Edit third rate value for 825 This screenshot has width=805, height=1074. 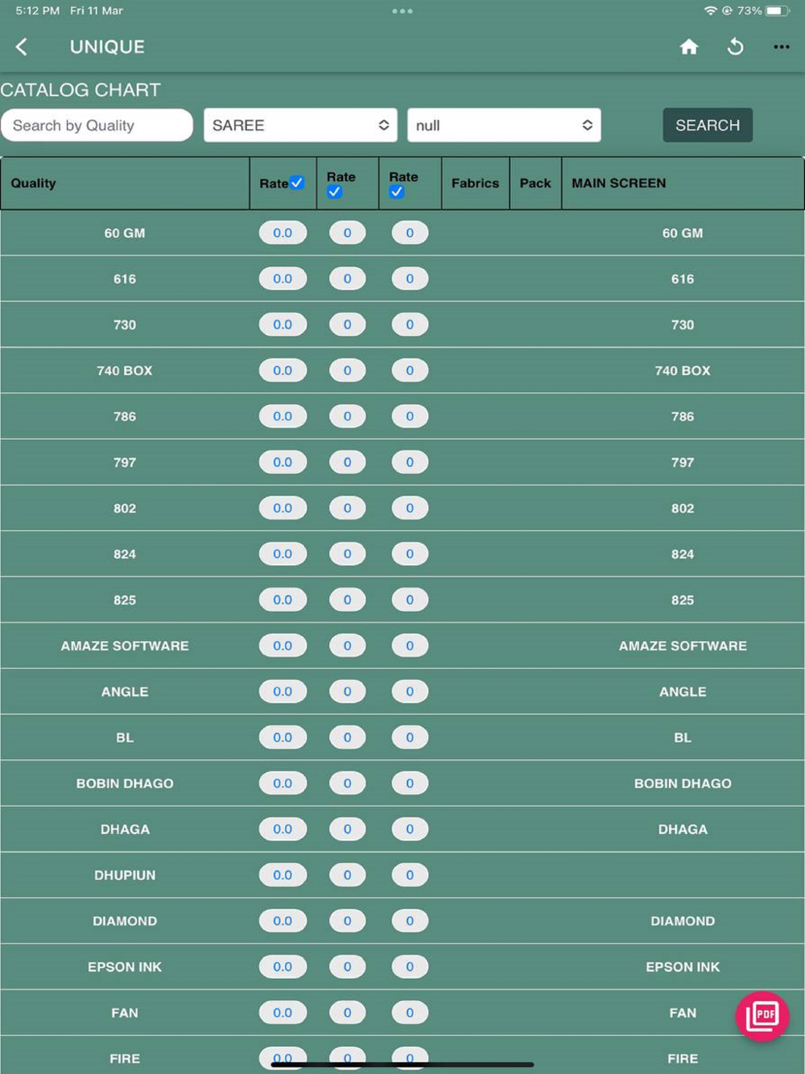coord(410,600)
